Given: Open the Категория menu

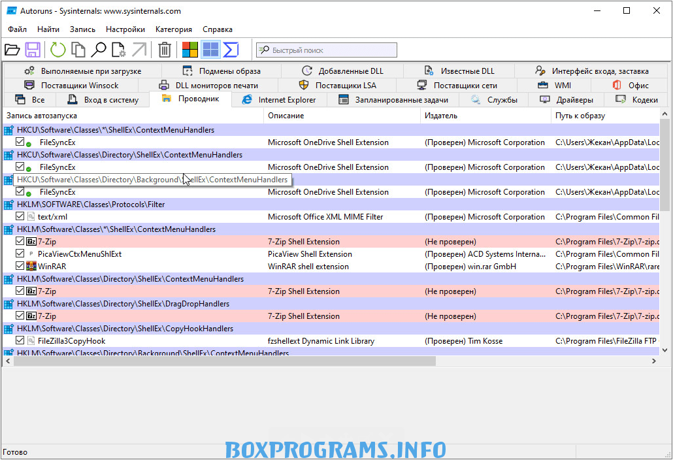Looking at the screenshot, I should point(173,29).
